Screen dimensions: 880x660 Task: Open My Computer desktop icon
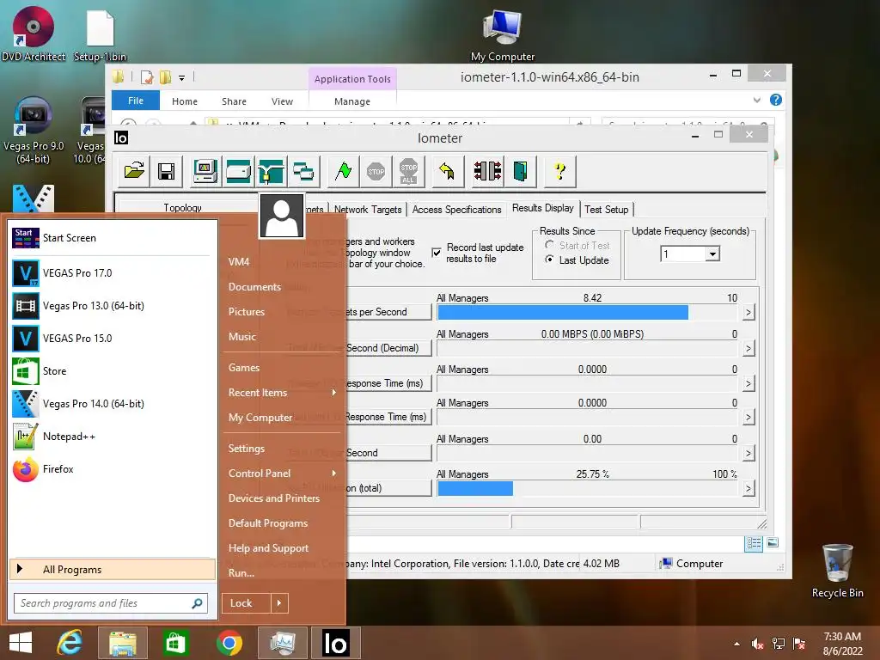click(x=502, y=35)
